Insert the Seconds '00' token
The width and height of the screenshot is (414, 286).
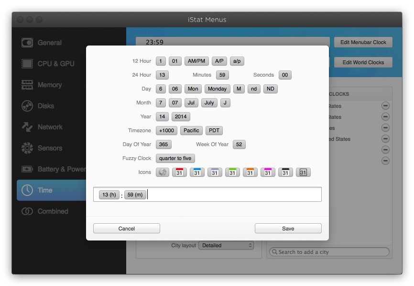(285, 75)
